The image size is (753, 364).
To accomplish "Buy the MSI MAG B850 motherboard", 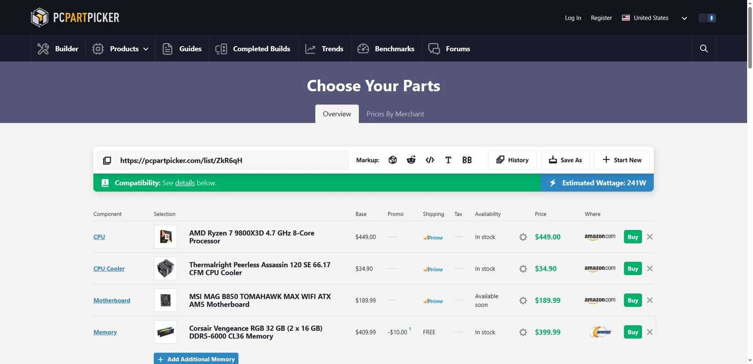I will pyautogui.click(x=633, y=300).
